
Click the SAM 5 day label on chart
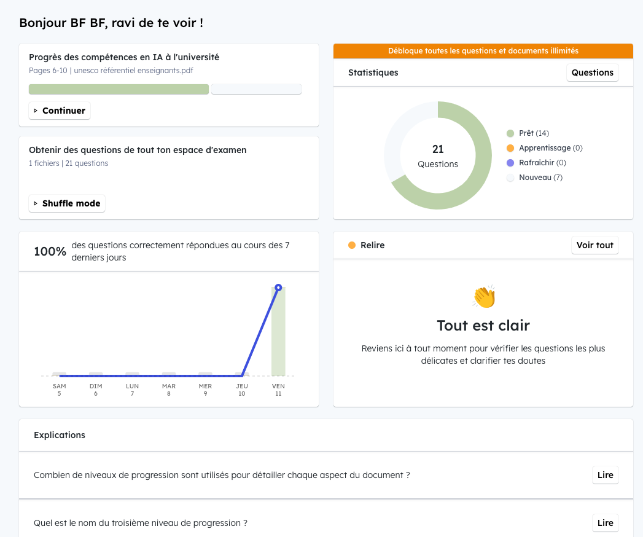click(60, 390)
